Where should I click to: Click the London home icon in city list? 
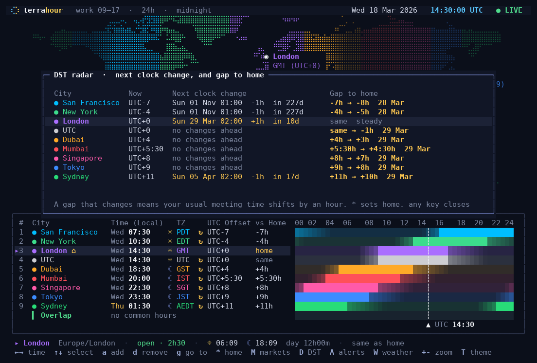tap(73, 251)
